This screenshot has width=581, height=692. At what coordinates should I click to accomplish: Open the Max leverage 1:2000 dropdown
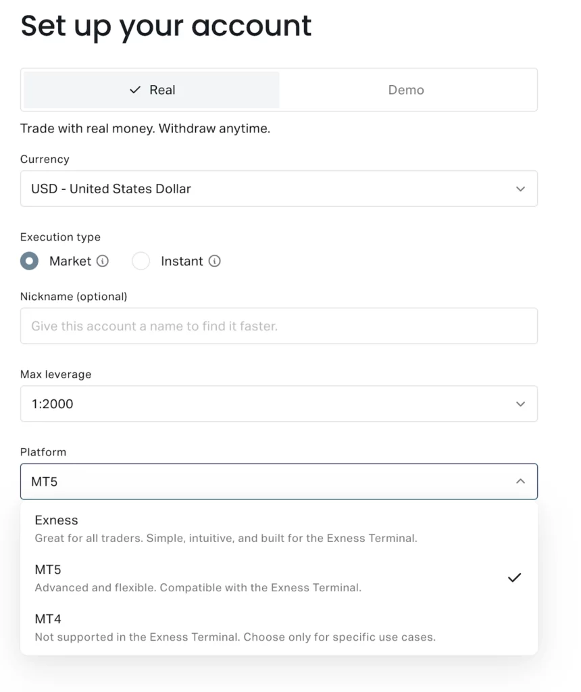[x=279, y=403]
